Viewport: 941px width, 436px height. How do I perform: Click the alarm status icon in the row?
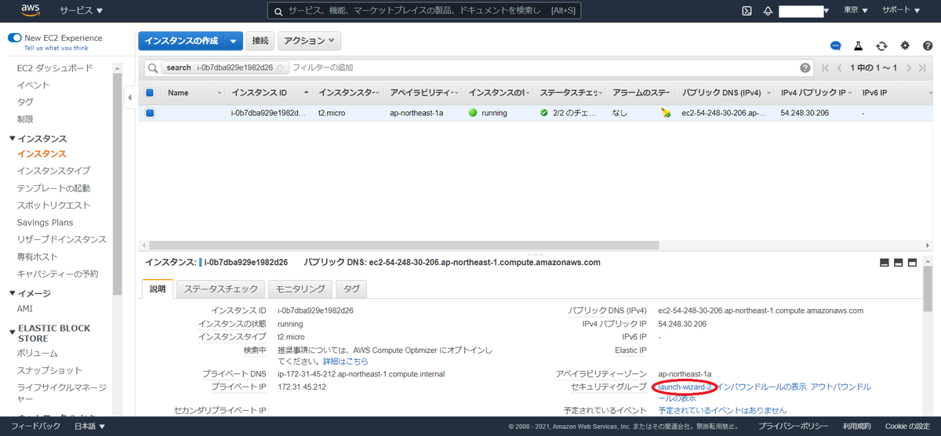(x=666, y=113)
